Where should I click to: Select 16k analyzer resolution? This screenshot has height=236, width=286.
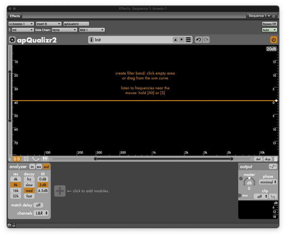(x=16, y=190)
